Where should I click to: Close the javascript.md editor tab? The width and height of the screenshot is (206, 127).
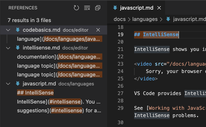click(x=159, y=8)
